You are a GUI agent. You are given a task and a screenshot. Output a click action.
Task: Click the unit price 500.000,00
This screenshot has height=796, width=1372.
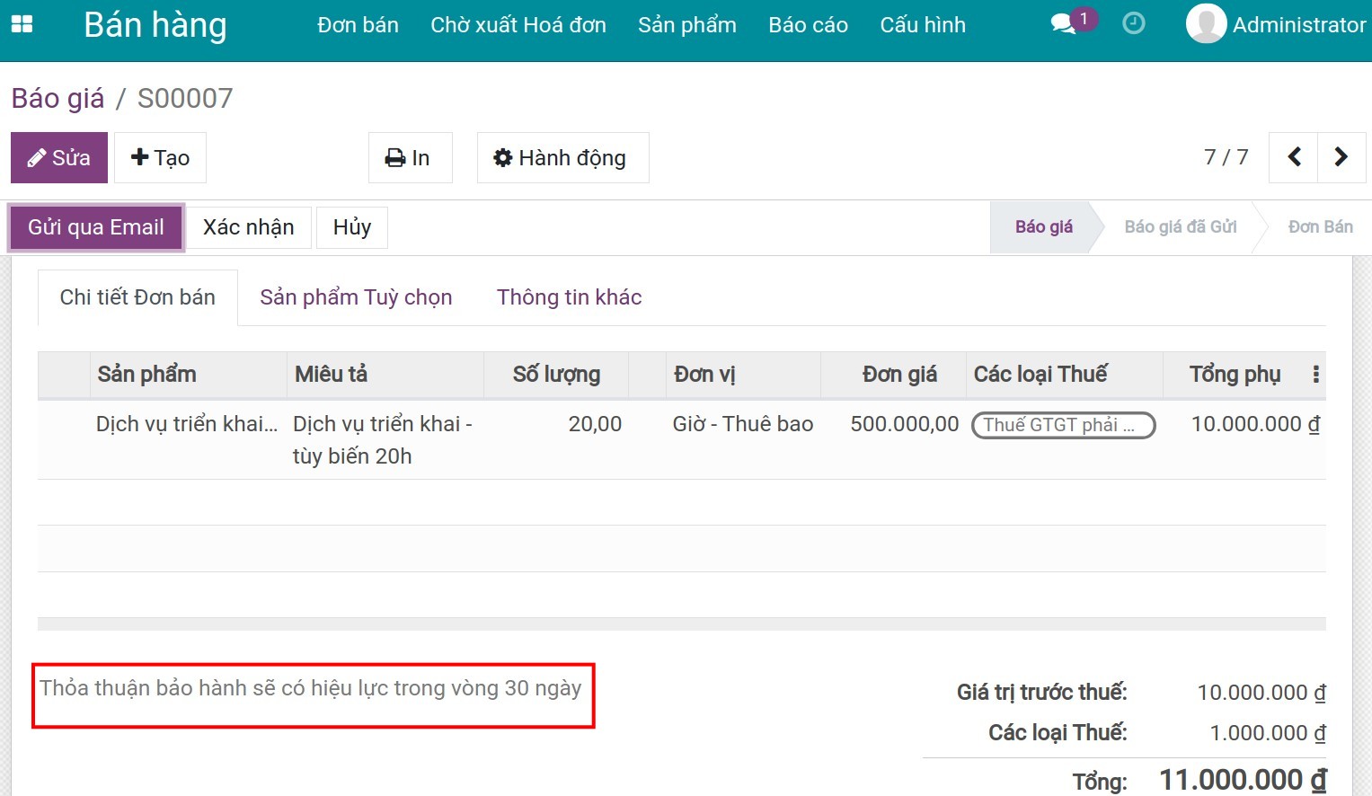pos(905,424)
